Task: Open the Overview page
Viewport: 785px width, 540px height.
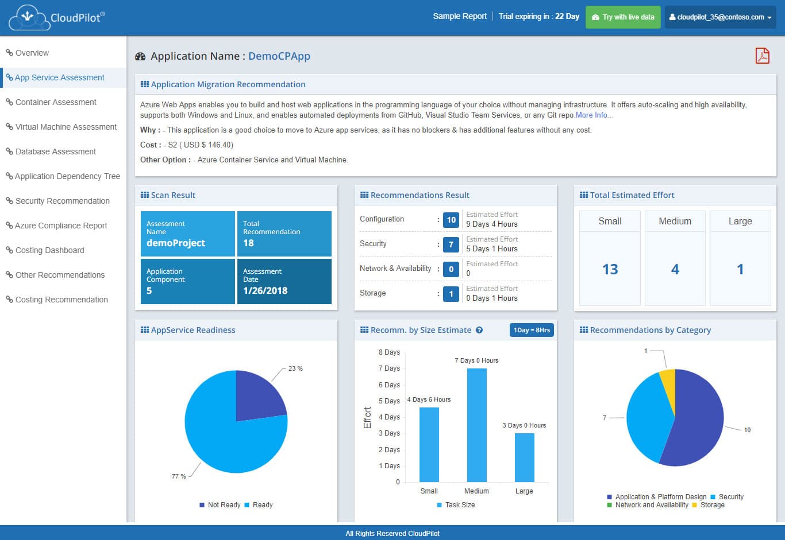Action: 32,53
